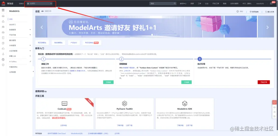278x136 pixels.
Task: Click the 购买促销包 Hot button
Action: (92, 43)
